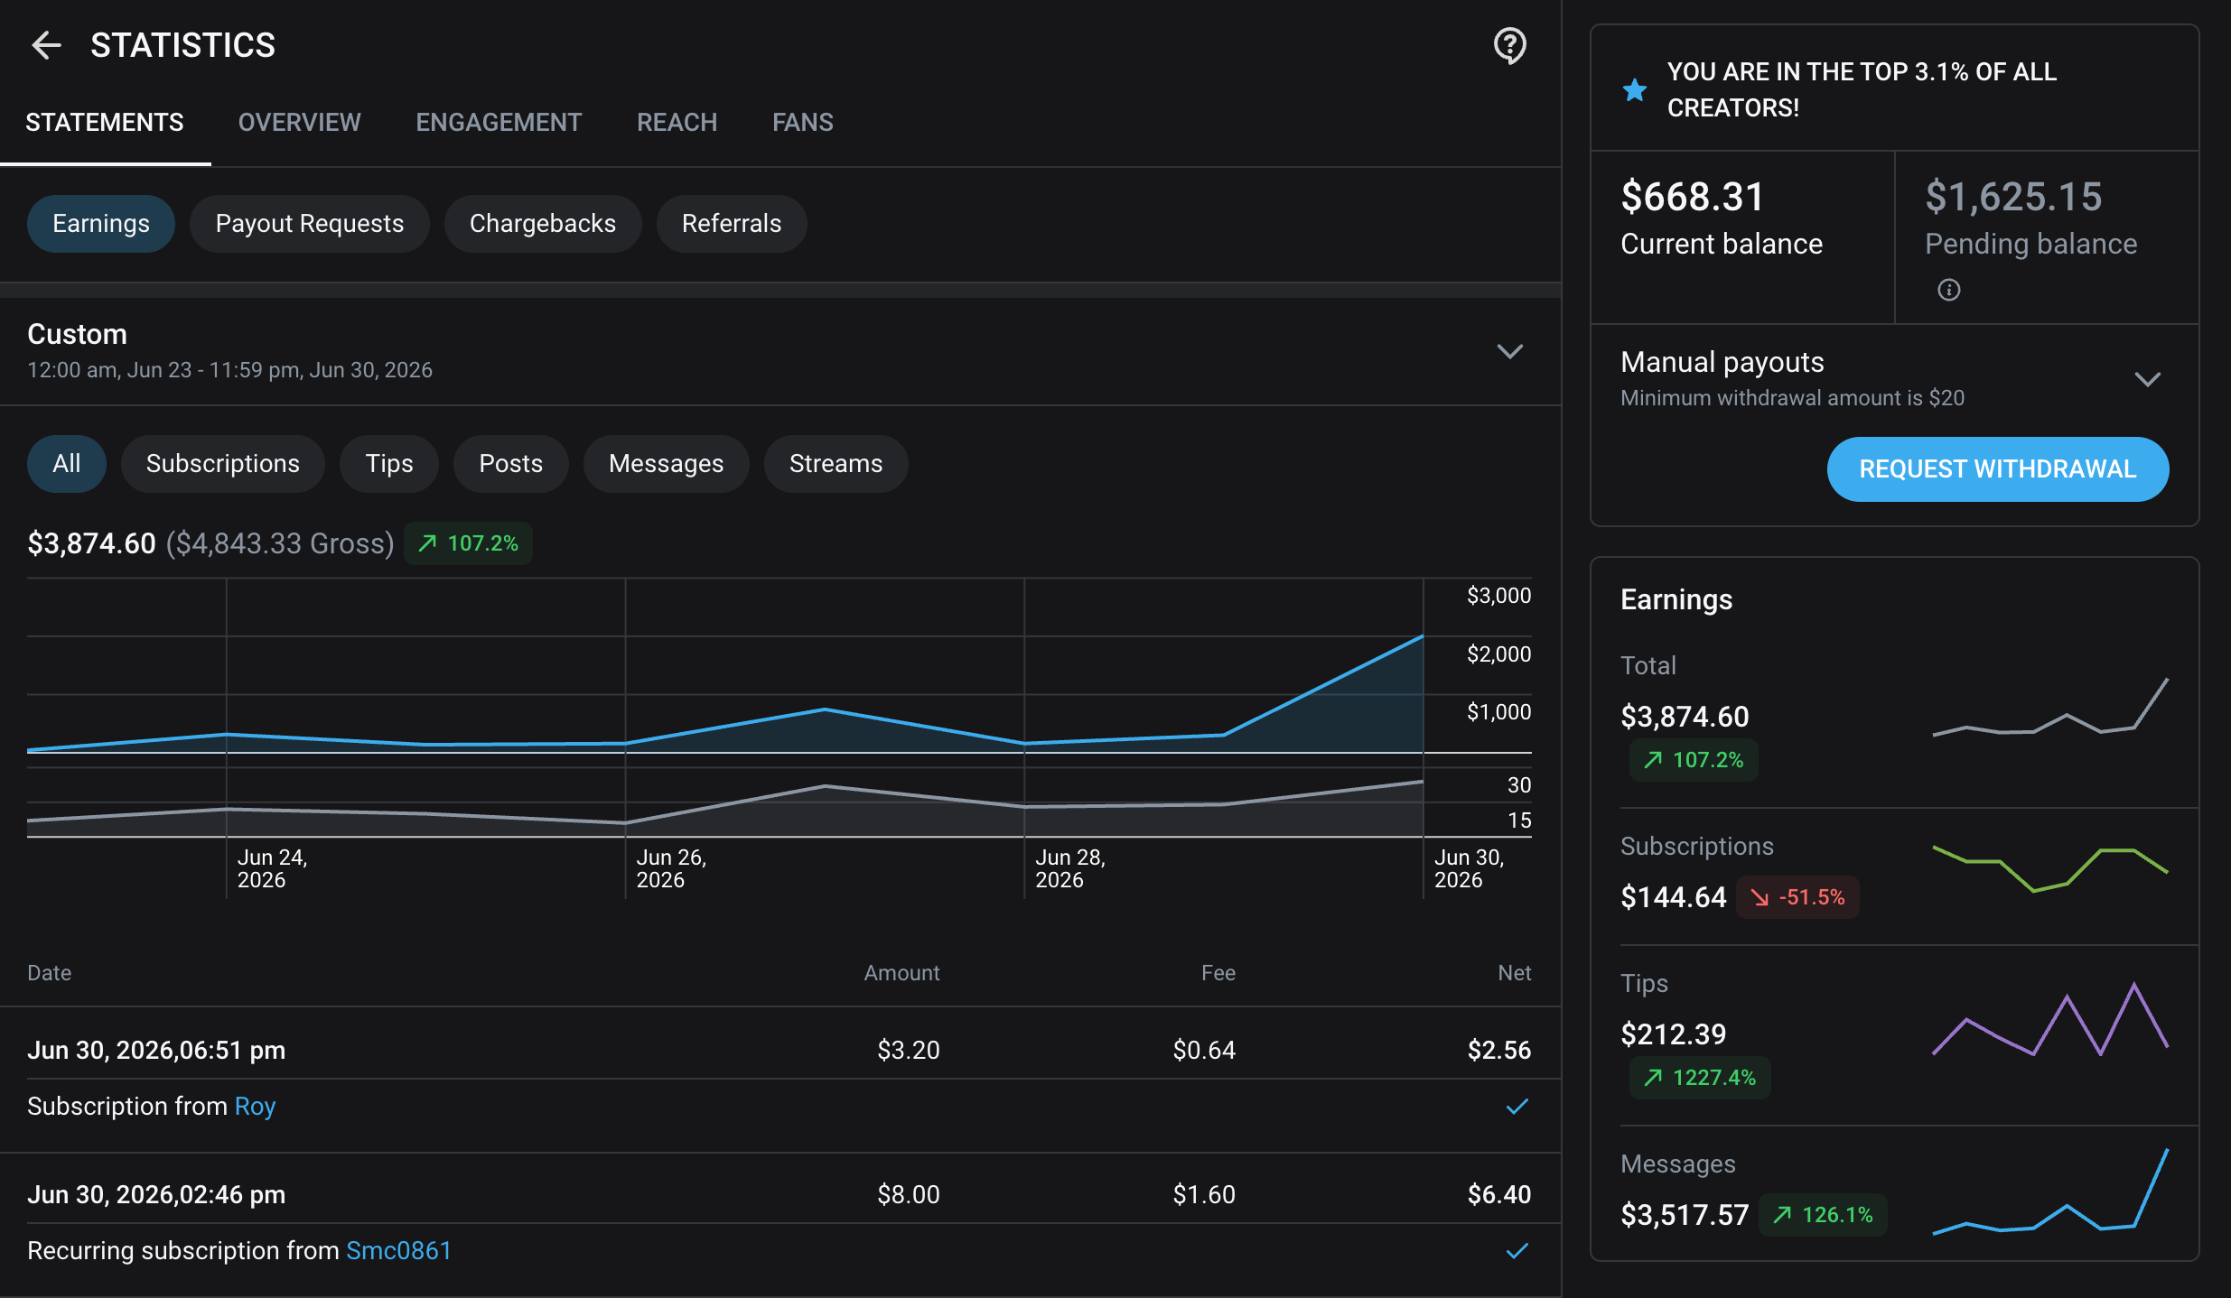Click the checkmark on Roy subscription row
The height and width of the screenshot is (1298, 2231).
1517,1106
